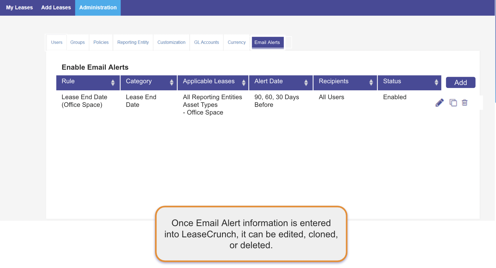The image size is (496, 268).
Task: Click the Add button for new alert
Action: [x=461, y=82]
